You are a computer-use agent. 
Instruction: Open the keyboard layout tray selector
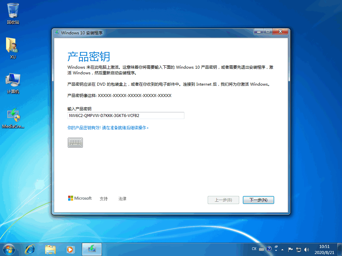(262, 249)
